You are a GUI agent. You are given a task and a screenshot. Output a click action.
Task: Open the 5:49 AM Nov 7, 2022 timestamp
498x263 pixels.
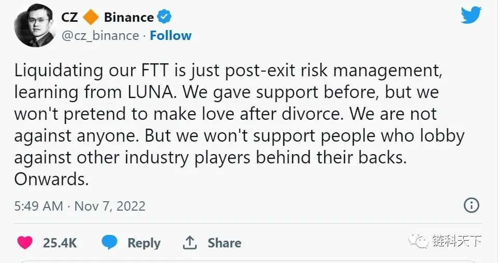(x=80, y=206)
